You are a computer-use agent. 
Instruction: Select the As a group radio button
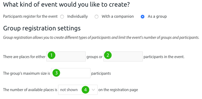[x=143, y=17]
